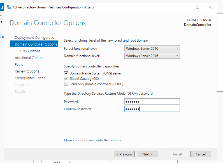Click the Previous button

[x=124, y=154]
